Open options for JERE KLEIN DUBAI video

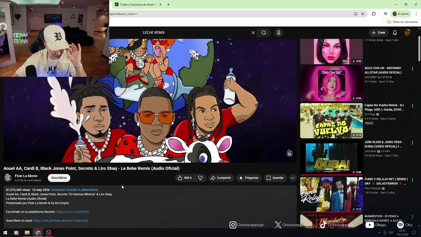click(x=412, y=143)
